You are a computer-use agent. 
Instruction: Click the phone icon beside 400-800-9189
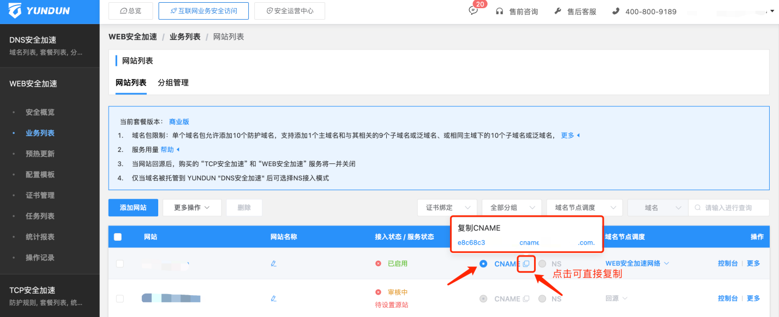(x=616, y=11)
